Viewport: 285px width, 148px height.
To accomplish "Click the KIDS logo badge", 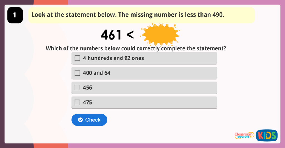I will pyautogui.click(x=267, y=135).
